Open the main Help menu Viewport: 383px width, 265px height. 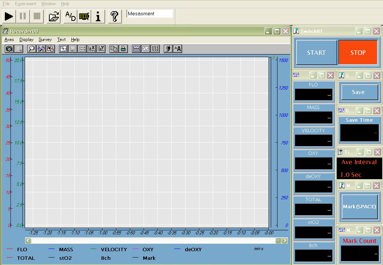(65, 4)
